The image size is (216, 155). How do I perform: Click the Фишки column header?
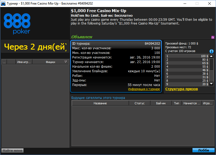click(51, 62)
